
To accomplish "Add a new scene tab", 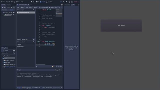I will coord(31,5).
